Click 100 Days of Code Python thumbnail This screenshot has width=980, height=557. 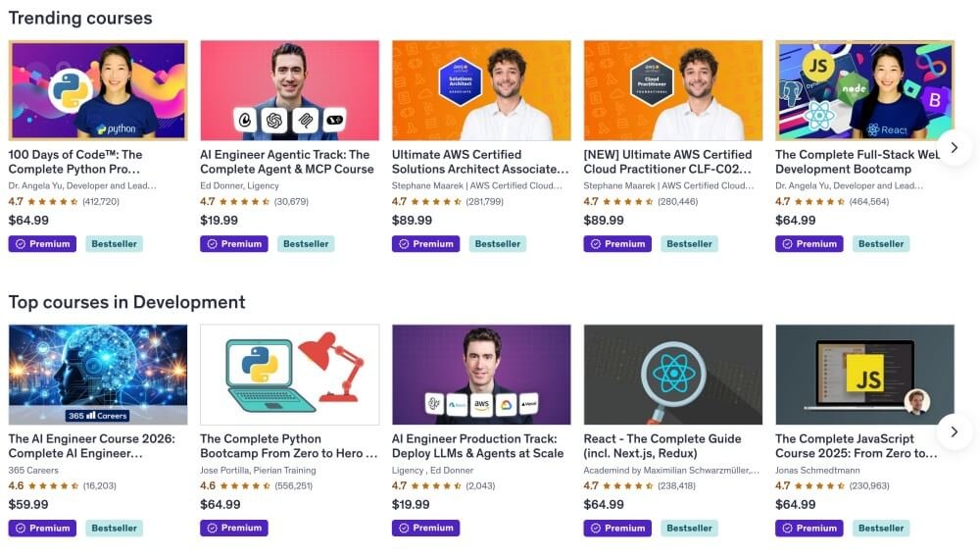pos(98,90)
